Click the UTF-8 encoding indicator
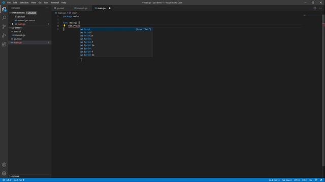Screen dimensions: 325x182 (297, 180)
